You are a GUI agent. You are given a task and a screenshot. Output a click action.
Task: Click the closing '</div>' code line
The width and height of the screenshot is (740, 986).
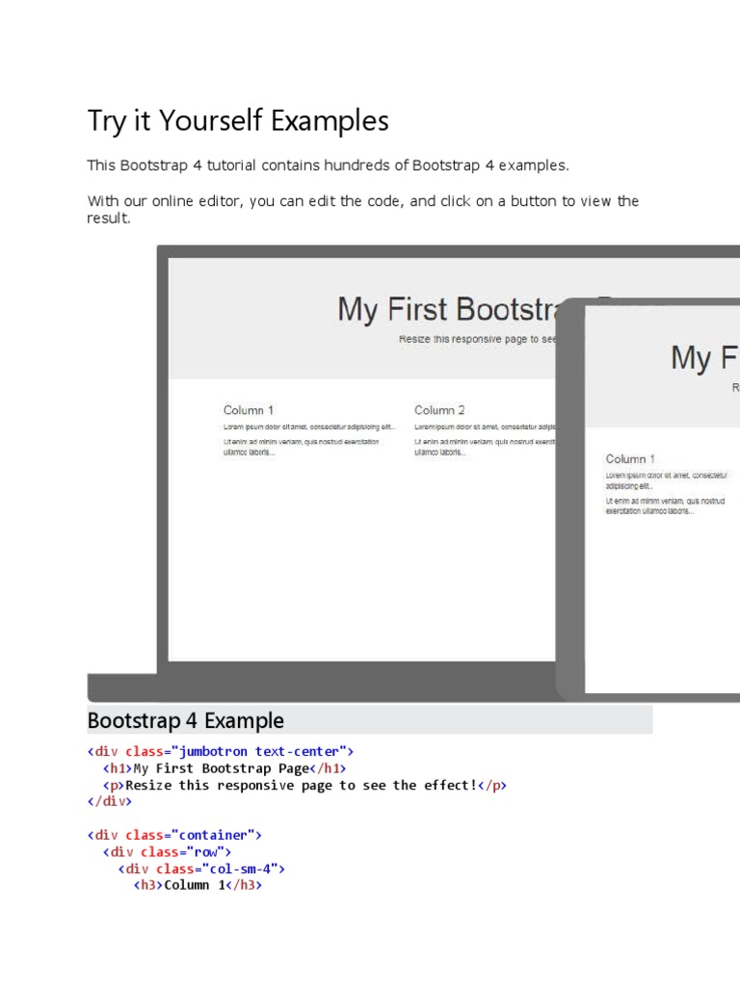[110, 802]
